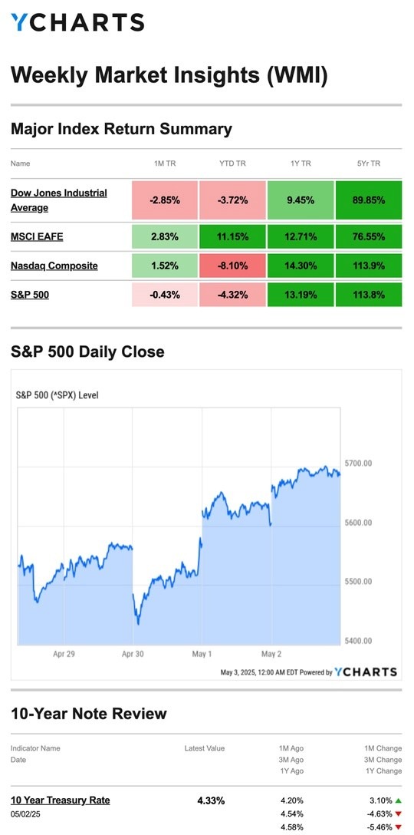Viewport: 414px width, 835px height.
Task: Select the MSCI EAFE 5Yr TR cell 76.55%
Action: 369,236
